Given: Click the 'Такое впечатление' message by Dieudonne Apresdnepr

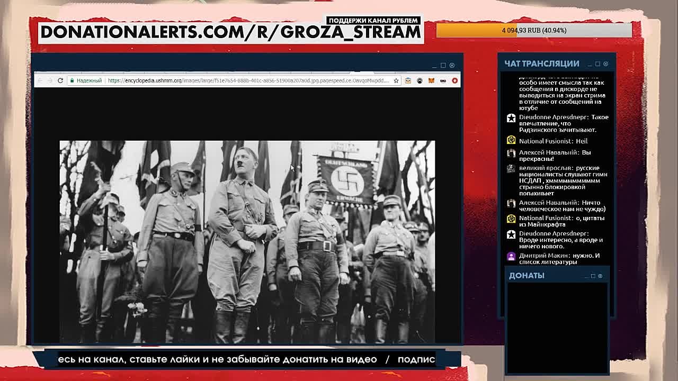Looking at the screenshot, I should click(564, 123).
